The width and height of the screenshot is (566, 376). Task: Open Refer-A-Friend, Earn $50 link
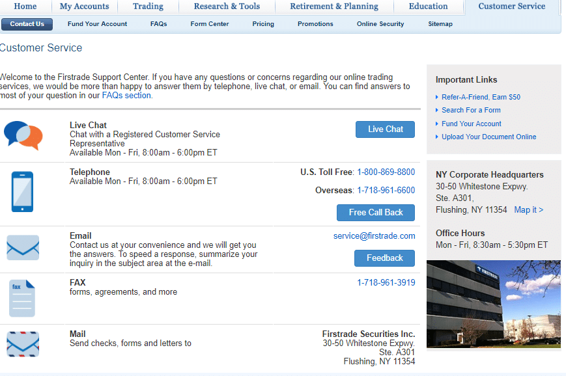click(x=481, y=97)
